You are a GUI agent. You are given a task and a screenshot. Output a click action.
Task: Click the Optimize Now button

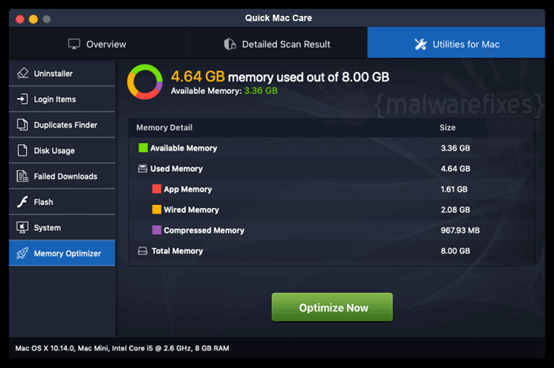point(332,307)
